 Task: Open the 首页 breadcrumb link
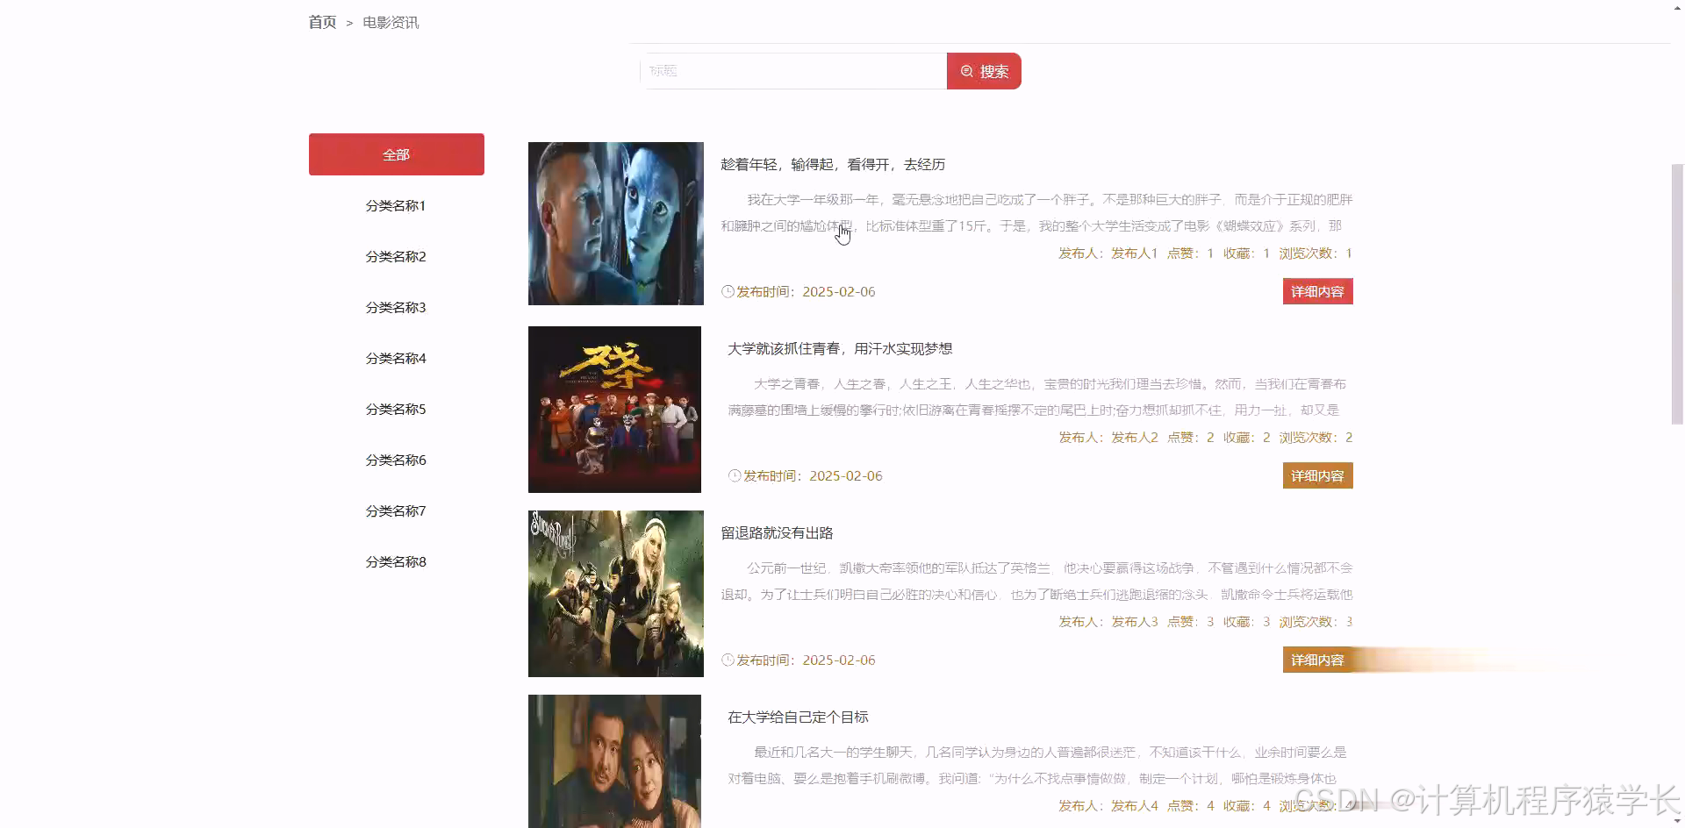coord(321,22)
